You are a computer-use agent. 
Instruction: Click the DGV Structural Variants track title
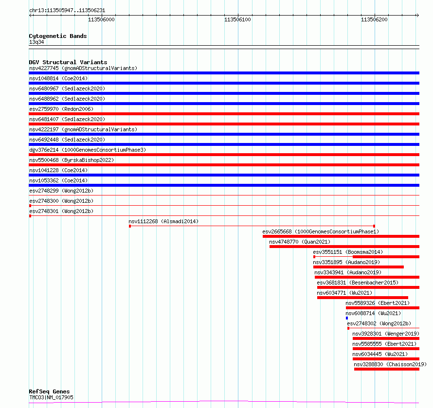pyautogui.click(x=68, y=62)
